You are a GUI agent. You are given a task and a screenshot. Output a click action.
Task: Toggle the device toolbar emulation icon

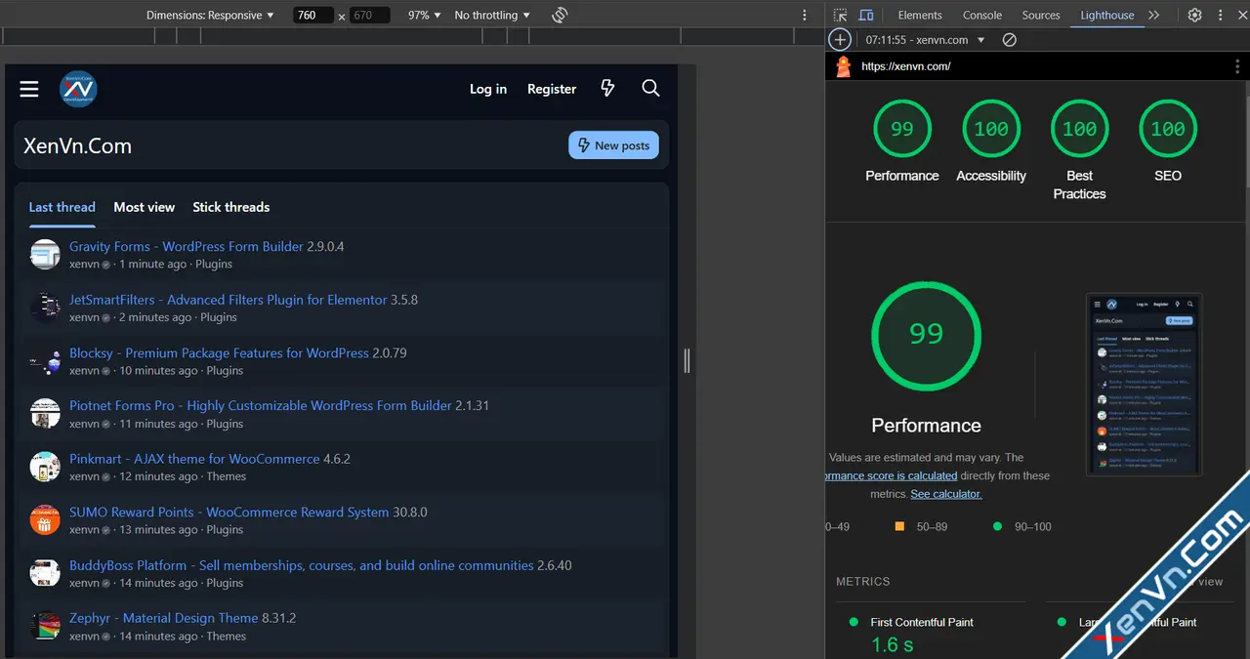coord(866,16)
